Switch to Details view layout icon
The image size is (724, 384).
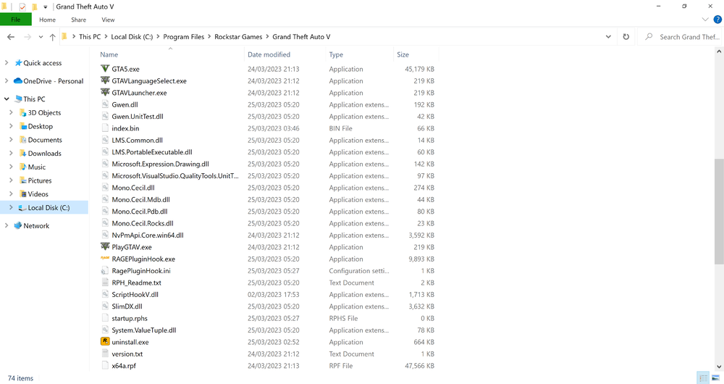(x=703, y=377)
